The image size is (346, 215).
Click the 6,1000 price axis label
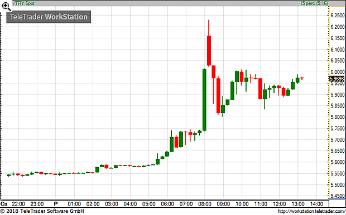click(x=338, y=49)
